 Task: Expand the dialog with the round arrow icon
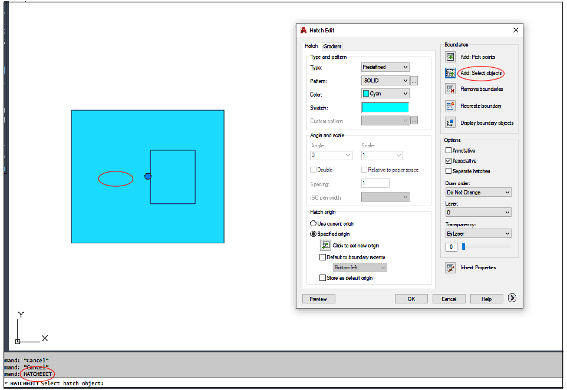[x=512, y=298]
